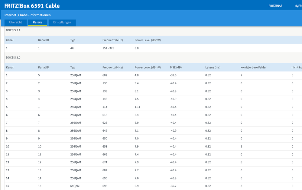Select the Kanäle tab
This screenshot has height=190, width=302.
37,22
